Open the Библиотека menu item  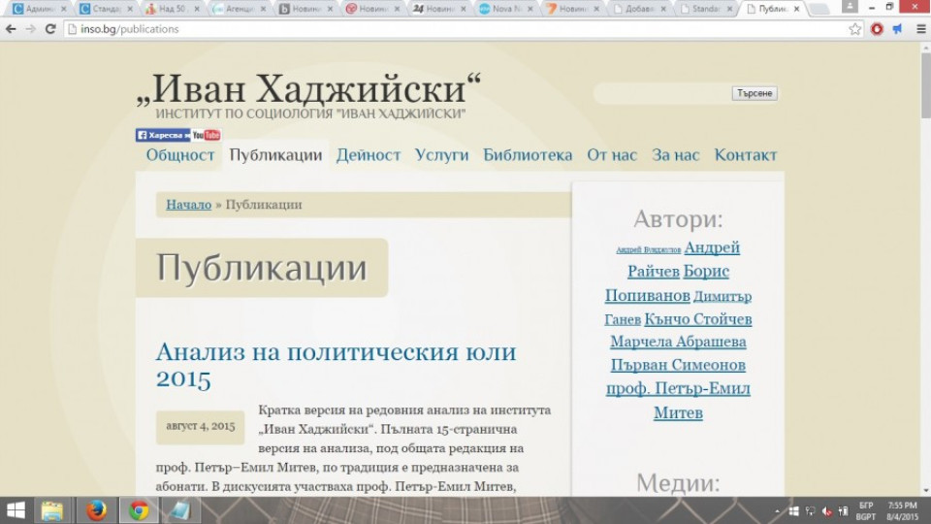(x=528, y=155)
